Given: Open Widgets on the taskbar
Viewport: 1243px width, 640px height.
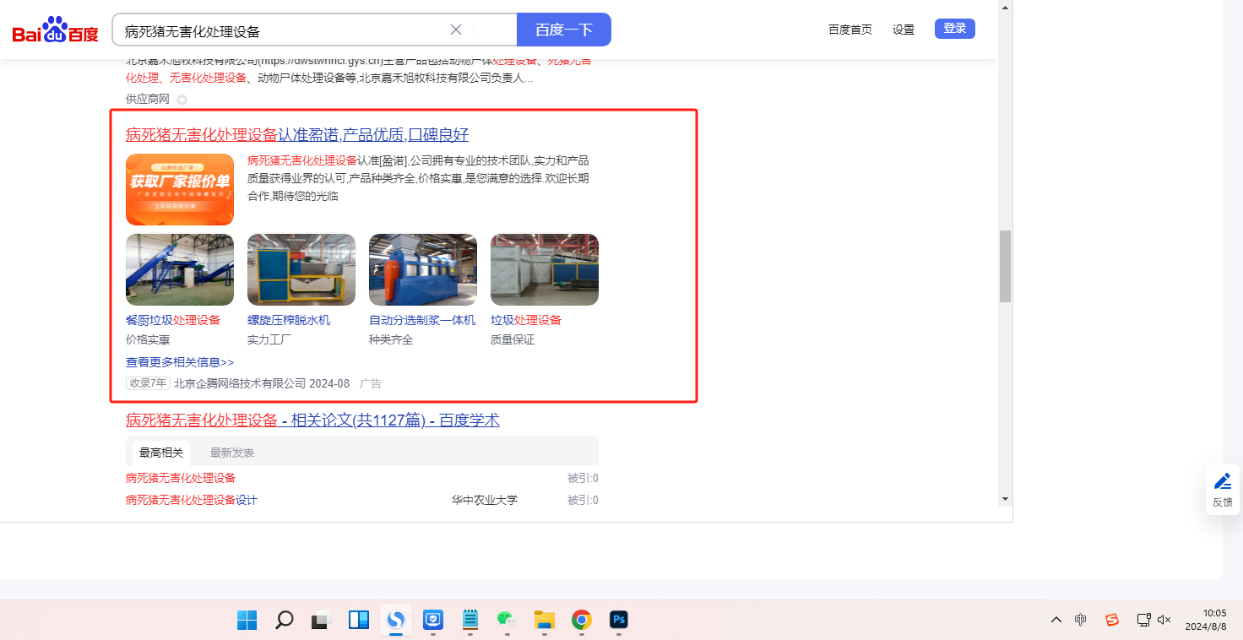Looking at the screenshot, I should pyautogui.click(x=359, y=621).
